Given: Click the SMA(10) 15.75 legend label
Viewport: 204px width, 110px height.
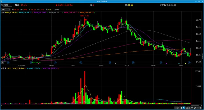Looking at the screenshot, I should pyautogui.click(x=25, y=13).
